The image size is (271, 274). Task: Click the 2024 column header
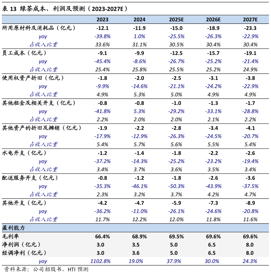tap(139, 20)
